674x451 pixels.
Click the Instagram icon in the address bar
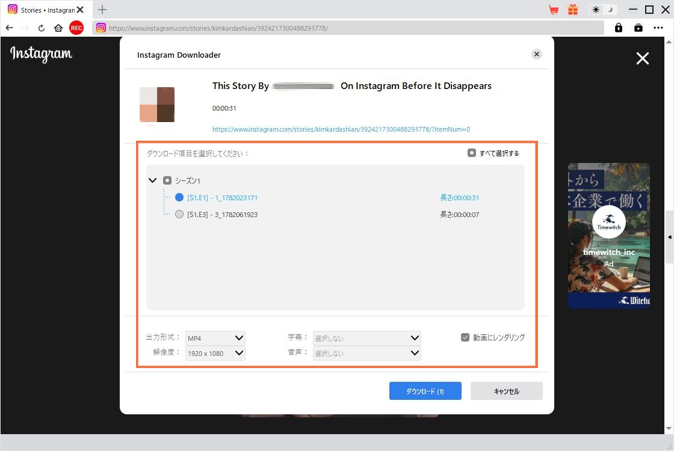point(101,28)
